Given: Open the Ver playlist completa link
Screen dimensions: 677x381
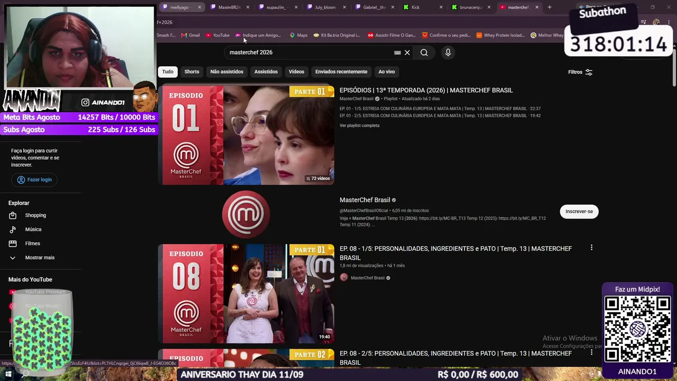Looking at the screenshot, I should 360,125.
